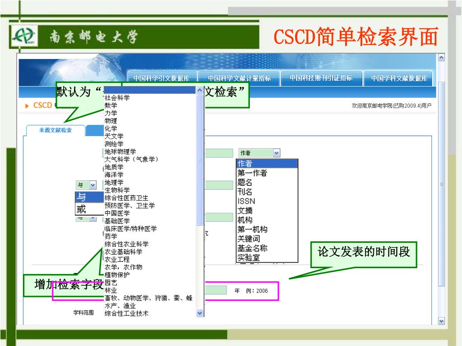
Task: Open the 作者 field dropdown arrow
Action: (276, 153)
